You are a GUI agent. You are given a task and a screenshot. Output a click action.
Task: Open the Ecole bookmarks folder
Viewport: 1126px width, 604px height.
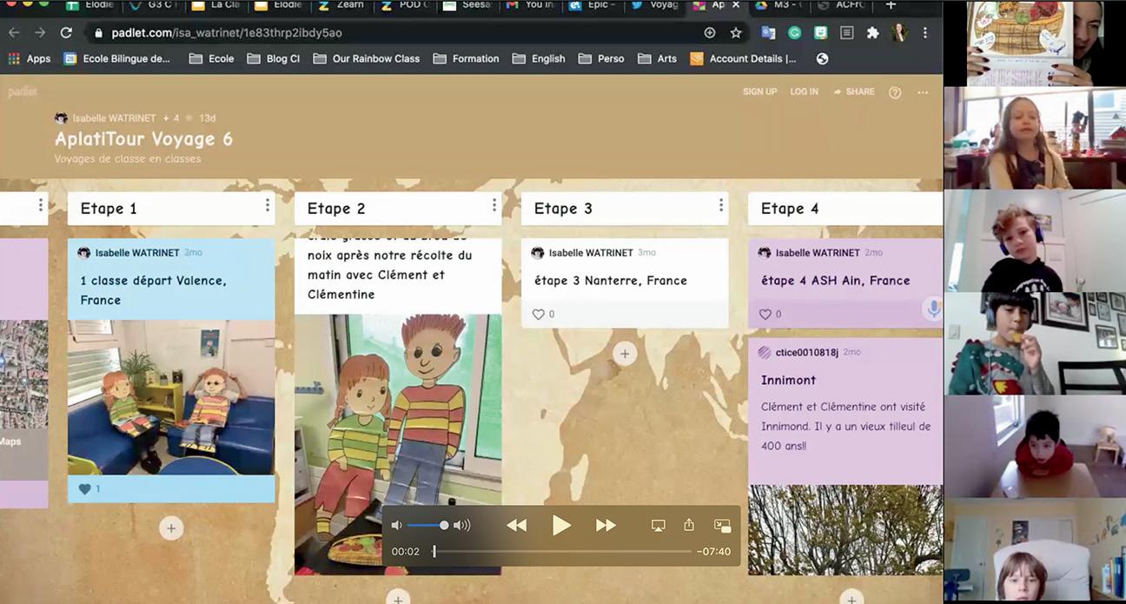pyautogui.click(x=211, y=58)
